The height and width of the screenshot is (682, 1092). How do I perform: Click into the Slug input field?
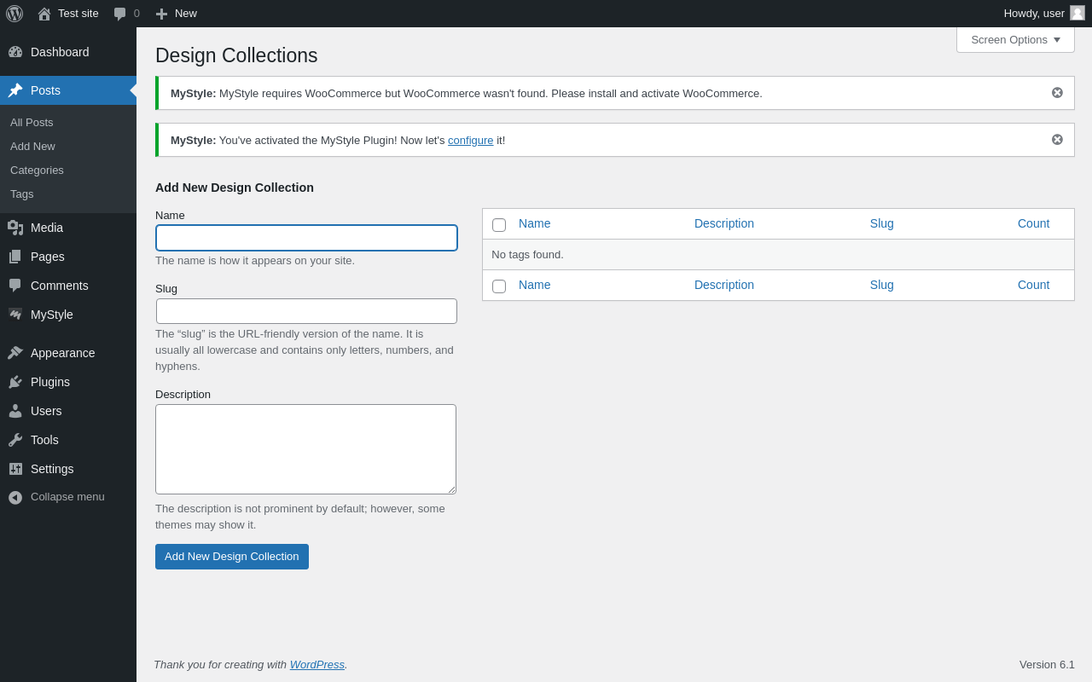306,311
